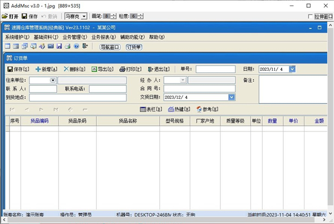Image resolution: width=334 pixels, height=224 pixels.
Task: Open the 日期 date picker dropdown
Action: pos(292,69)
